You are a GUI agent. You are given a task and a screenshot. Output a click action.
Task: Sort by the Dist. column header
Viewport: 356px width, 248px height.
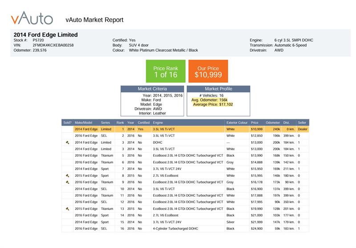click(x=286, y=122)
